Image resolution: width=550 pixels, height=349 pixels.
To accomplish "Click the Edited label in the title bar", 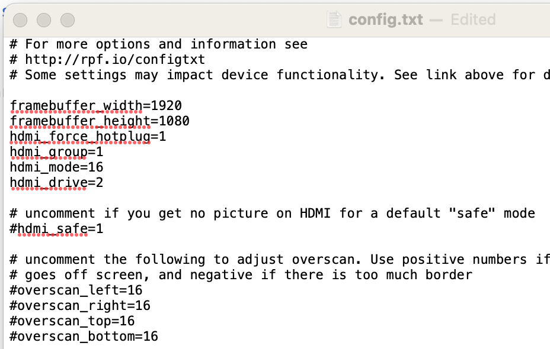I will (473, 20).
